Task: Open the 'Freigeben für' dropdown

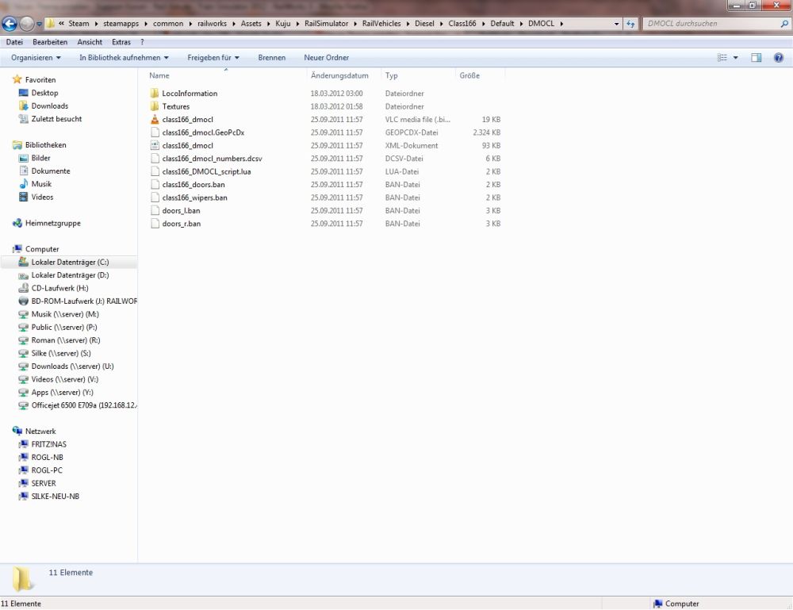Action: 213,58
